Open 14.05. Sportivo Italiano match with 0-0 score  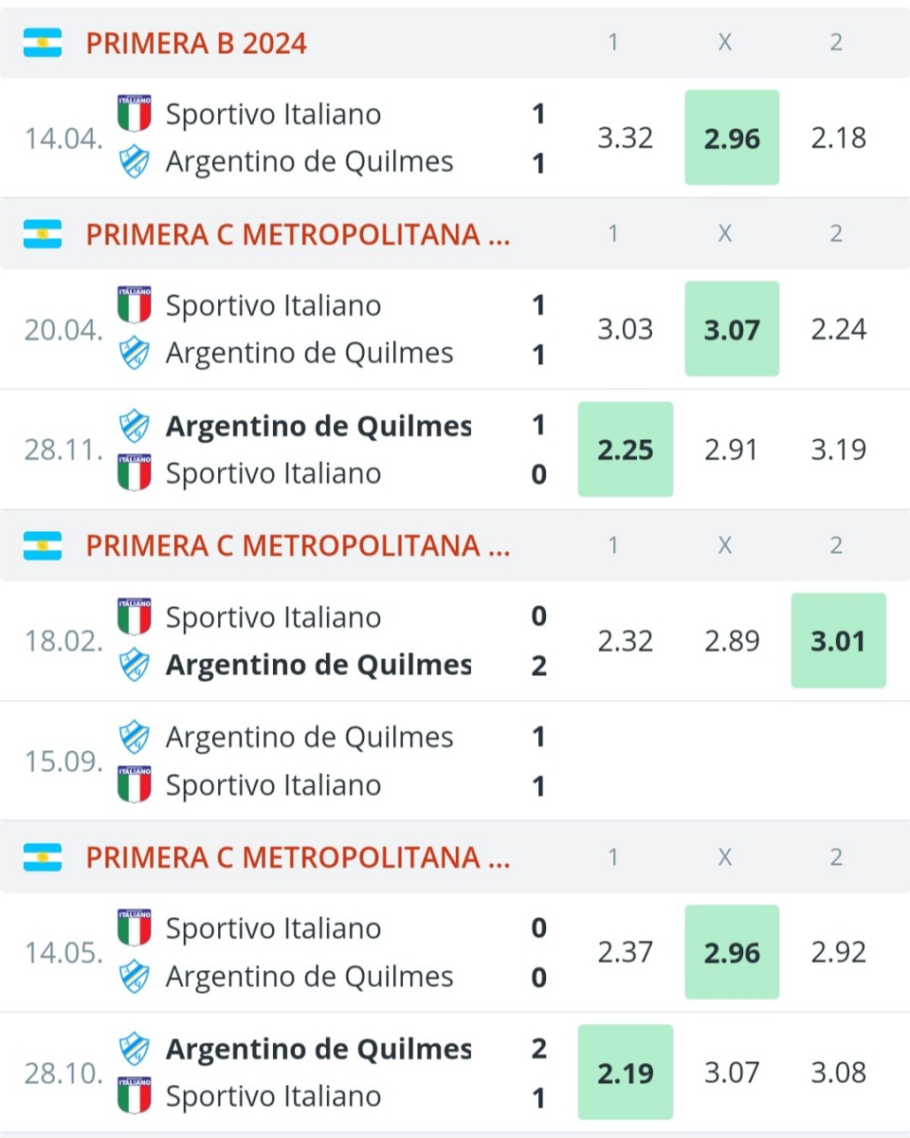[x=455, y=952]
